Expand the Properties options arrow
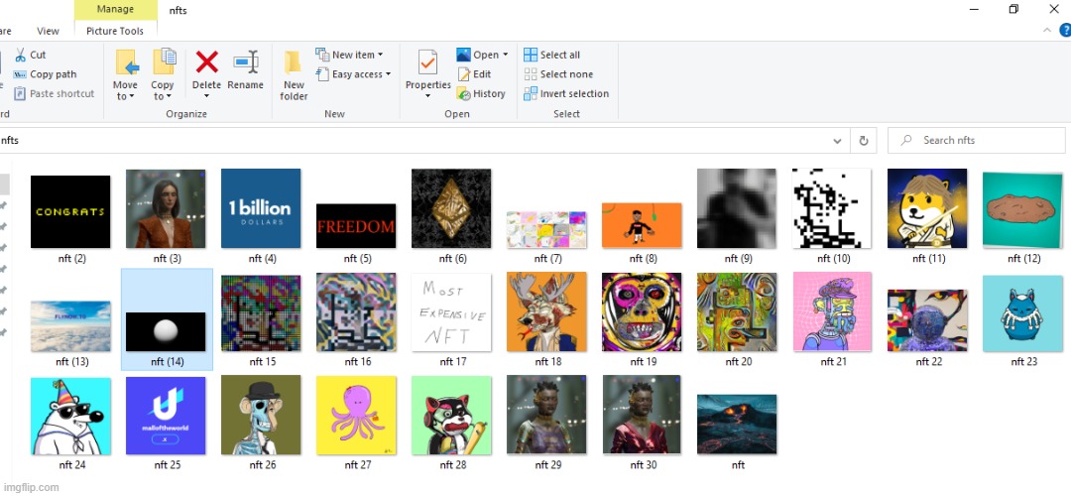 tap(427, 96)
